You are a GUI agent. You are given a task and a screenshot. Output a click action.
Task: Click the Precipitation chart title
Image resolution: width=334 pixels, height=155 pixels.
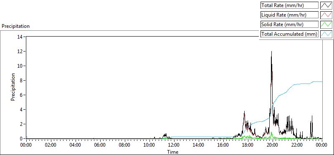15,26
